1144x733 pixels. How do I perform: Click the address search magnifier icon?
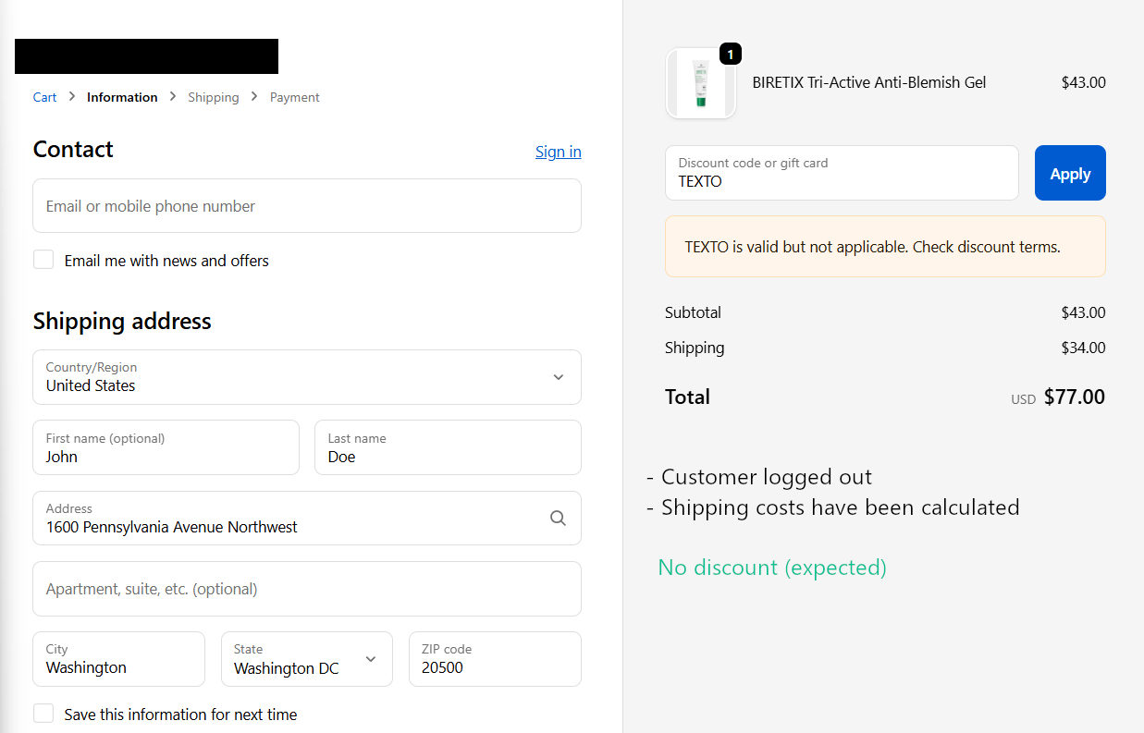558,519
